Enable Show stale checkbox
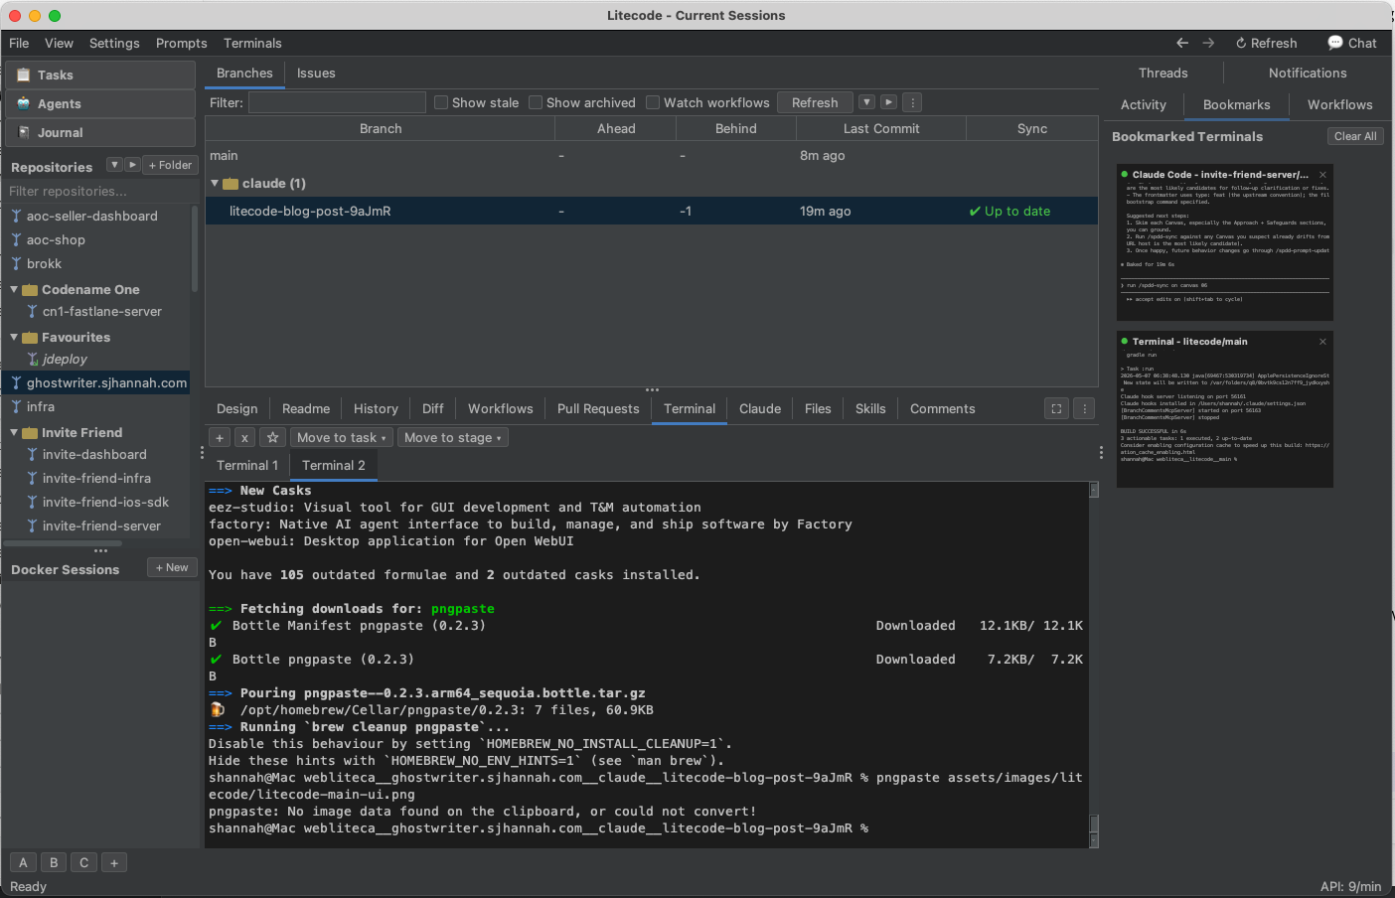The width and height of the screenshot is (1395, 898). tap(441, 102)
